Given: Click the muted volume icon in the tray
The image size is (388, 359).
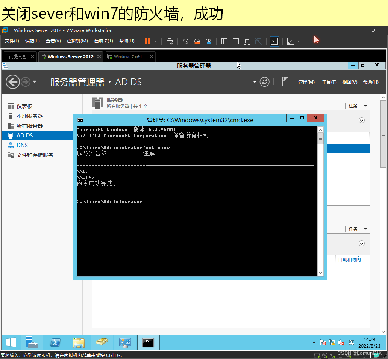Looking at the screenshot, I should coord(341,343).
